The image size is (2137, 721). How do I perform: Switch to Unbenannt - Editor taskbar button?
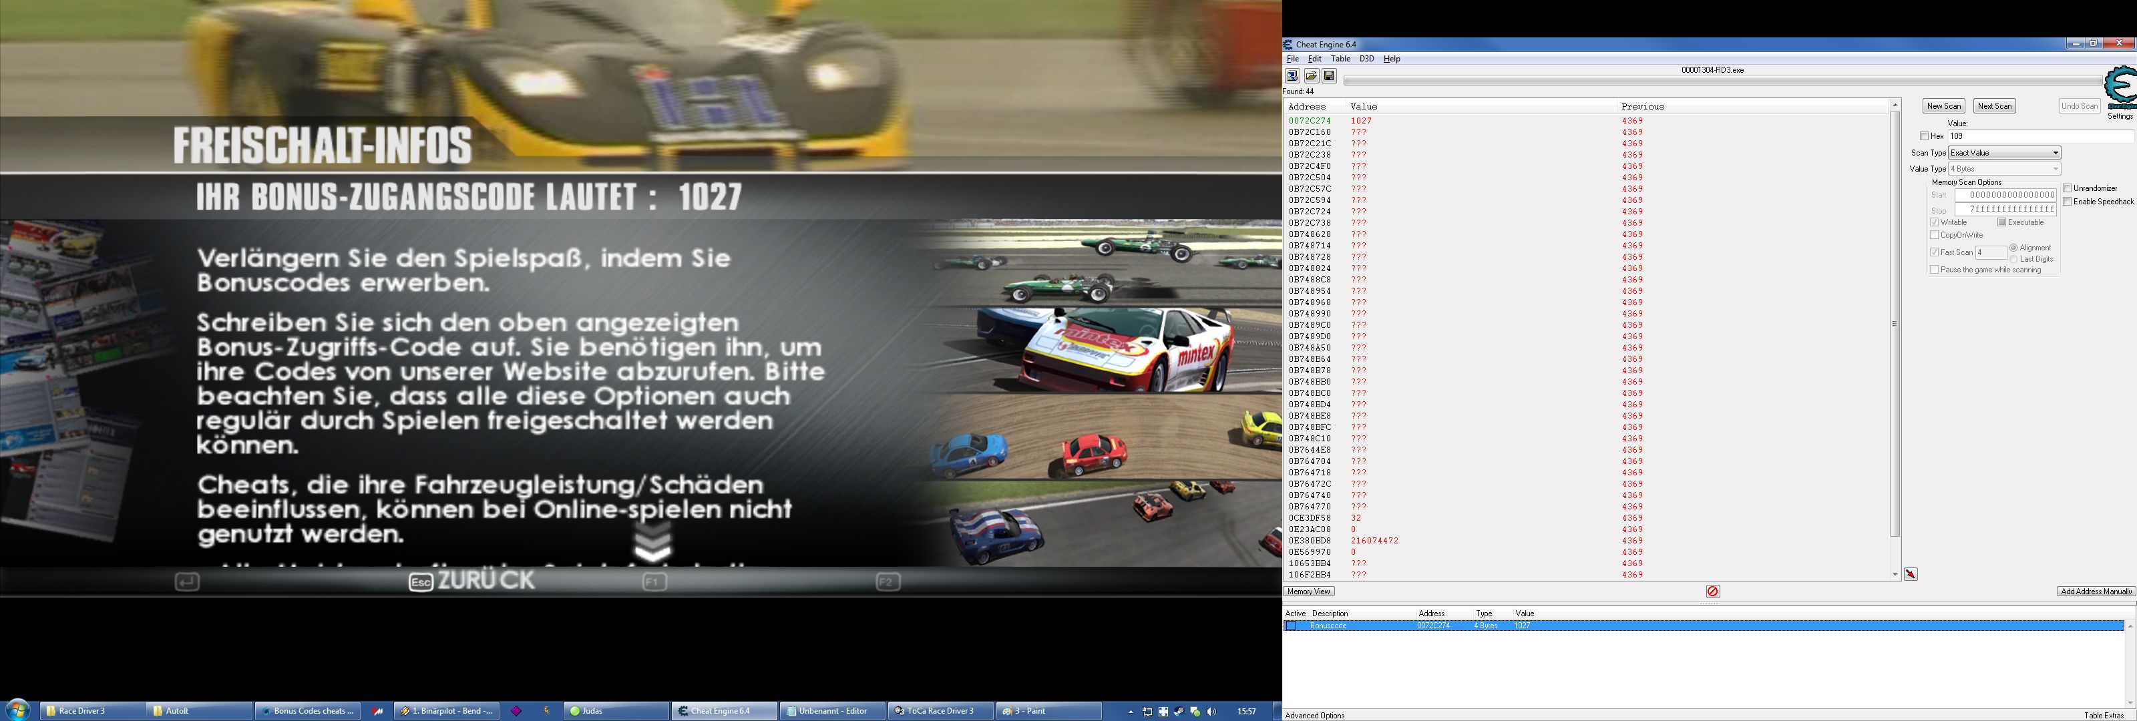click(x=832, y=711)
